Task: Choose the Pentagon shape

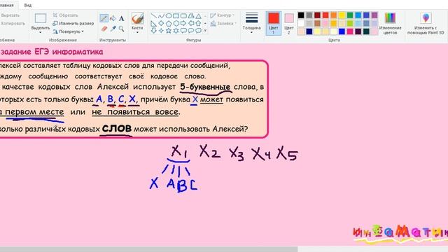Action: (169, 23)
